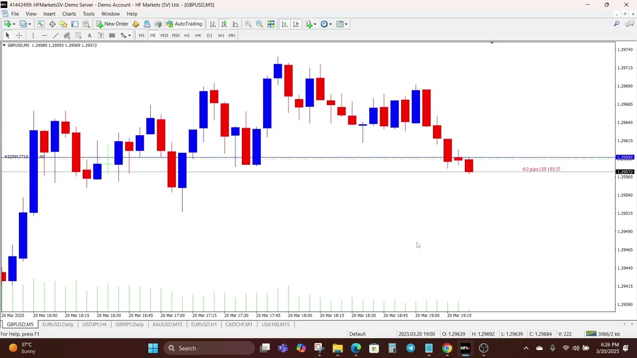Open the New Order dialog
The image size is (637, 358).
pos(112,24)
